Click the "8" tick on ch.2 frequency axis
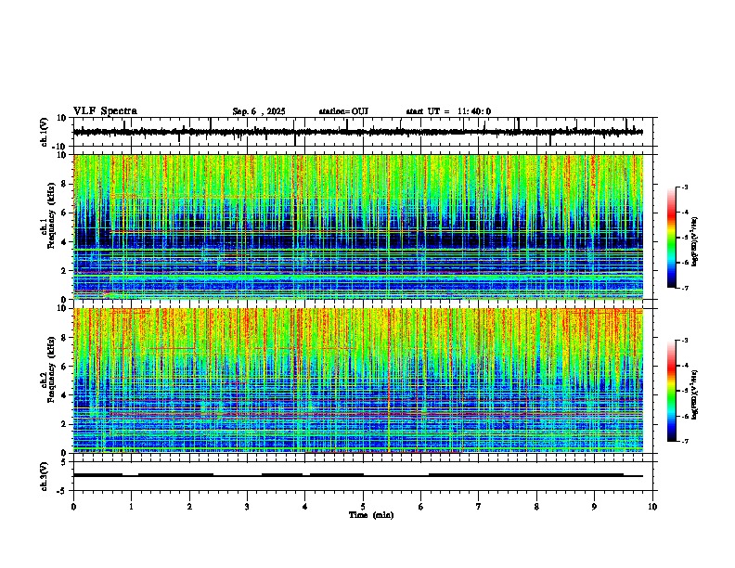Screen dimensions: 735x568 65,338
